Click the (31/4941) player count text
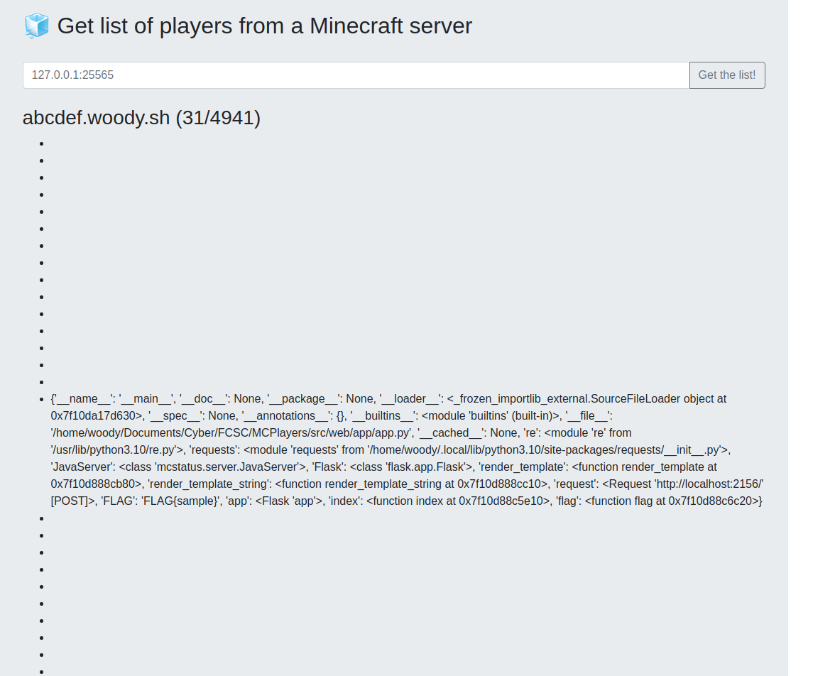Screen dimensions: 835x676 pos(218,118)
